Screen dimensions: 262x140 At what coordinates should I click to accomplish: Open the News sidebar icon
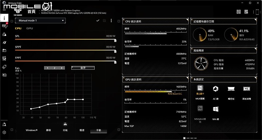click(4, 75)
